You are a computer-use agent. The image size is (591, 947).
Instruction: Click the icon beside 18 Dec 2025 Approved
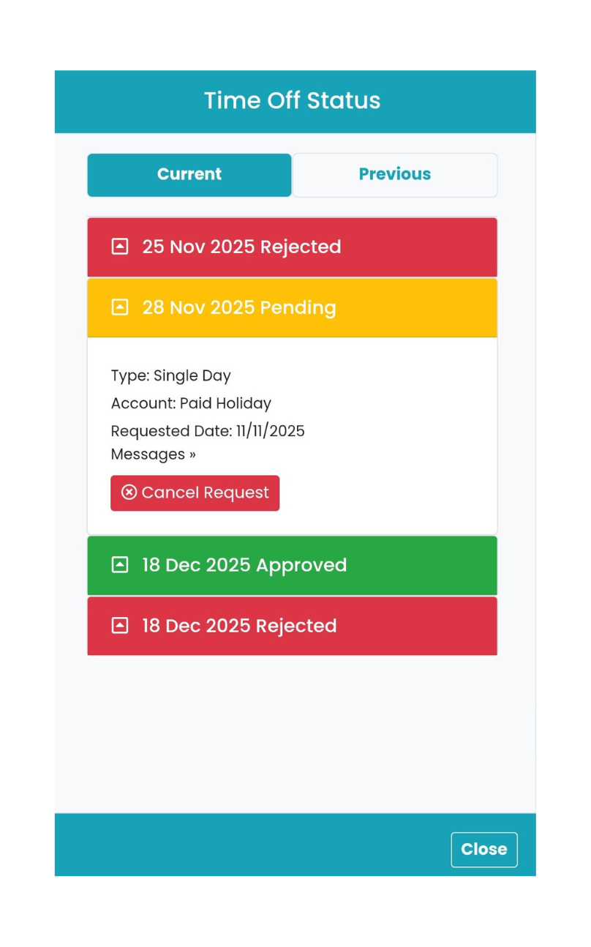click(119, 565)
